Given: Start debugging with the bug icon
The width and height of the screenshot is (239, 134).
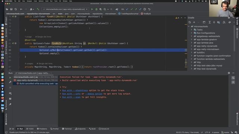Looking at the screenshot, I should click(x=96, y=9).
